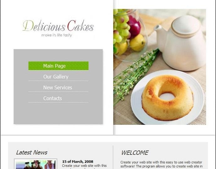Click the ring cake in hero photo
Viewport: 216px width, 169px height.
pyautogui.click(x=167, y=98)
